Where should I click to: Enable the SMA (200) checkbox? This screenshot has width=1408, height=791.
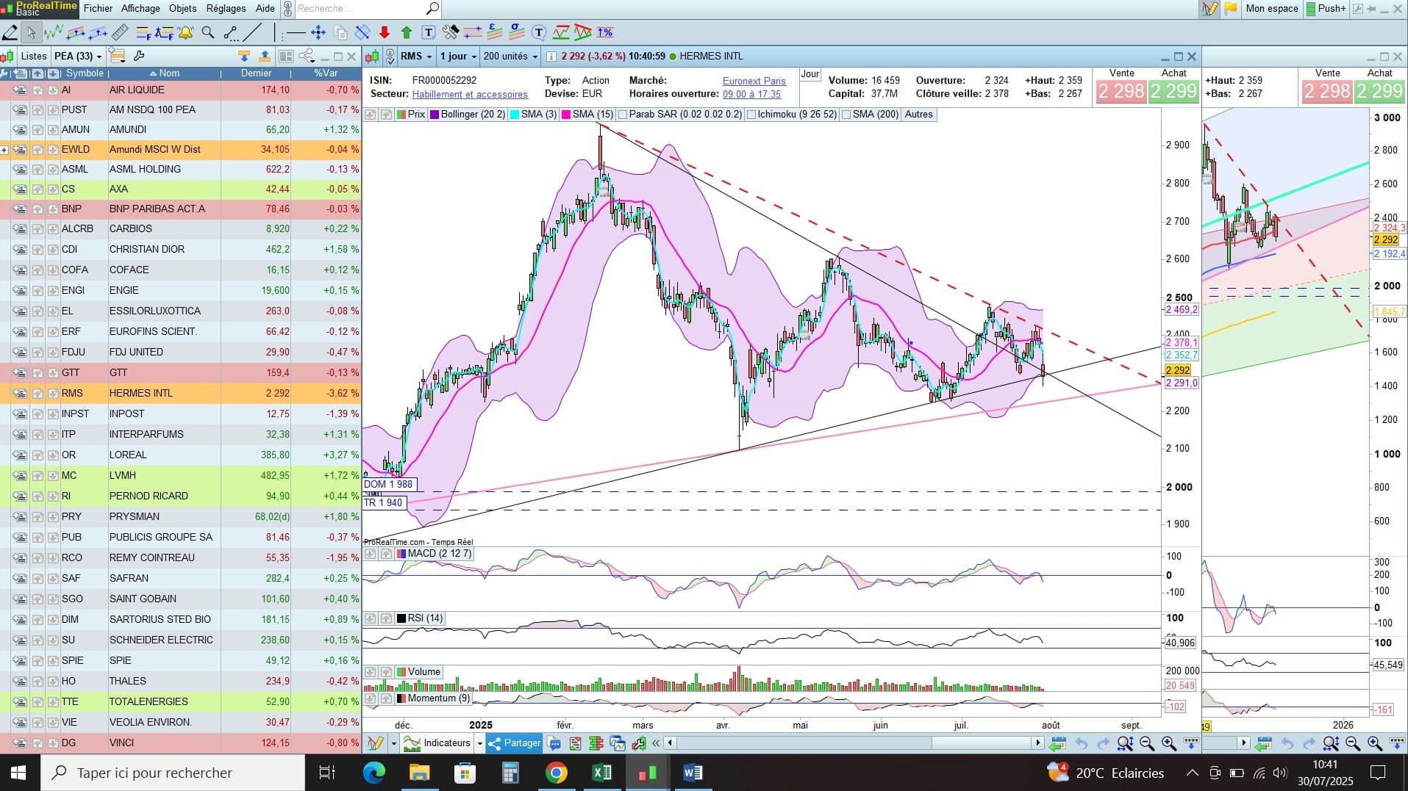click(x=847, y=115)
